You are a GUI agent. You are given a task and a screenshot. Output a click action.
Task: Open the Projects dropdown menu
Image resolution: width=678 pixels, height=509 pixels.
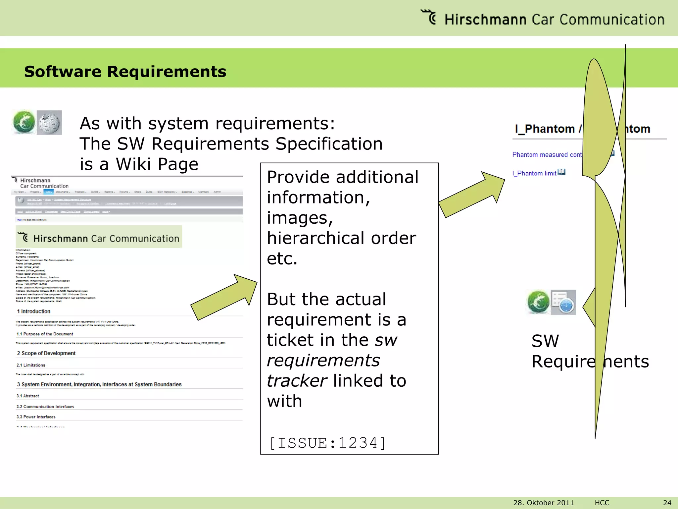[35, 192]
